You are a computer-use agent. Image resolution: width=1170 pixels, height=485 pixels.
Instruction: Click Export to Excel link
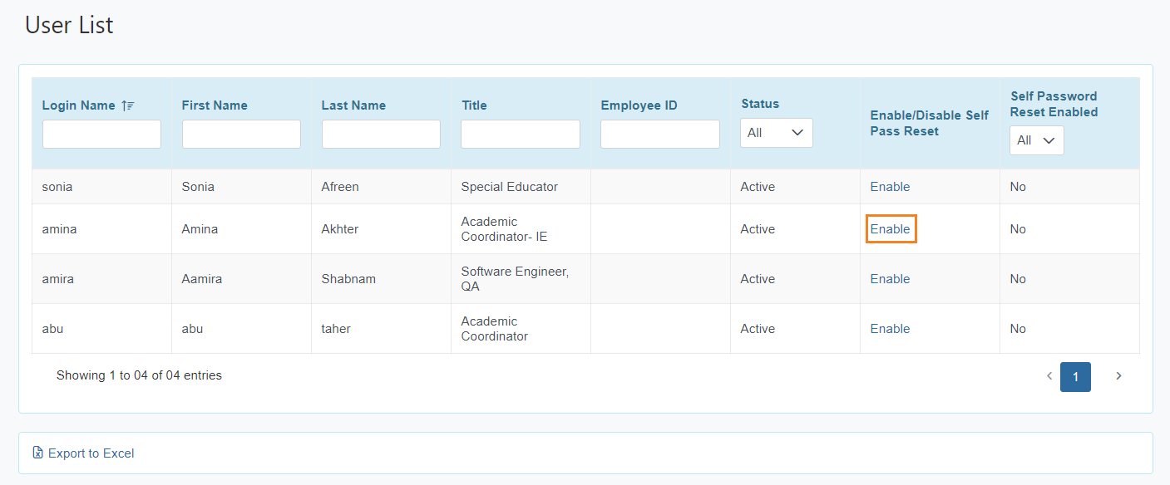click(x=91, y=453)
